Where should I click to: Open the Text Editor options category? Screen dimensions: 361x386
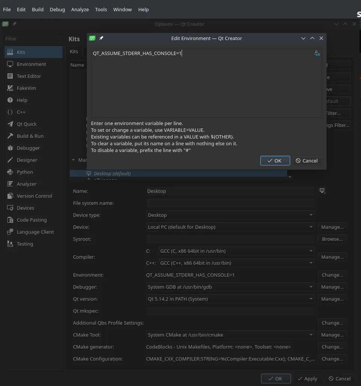[x=33, y=76]
